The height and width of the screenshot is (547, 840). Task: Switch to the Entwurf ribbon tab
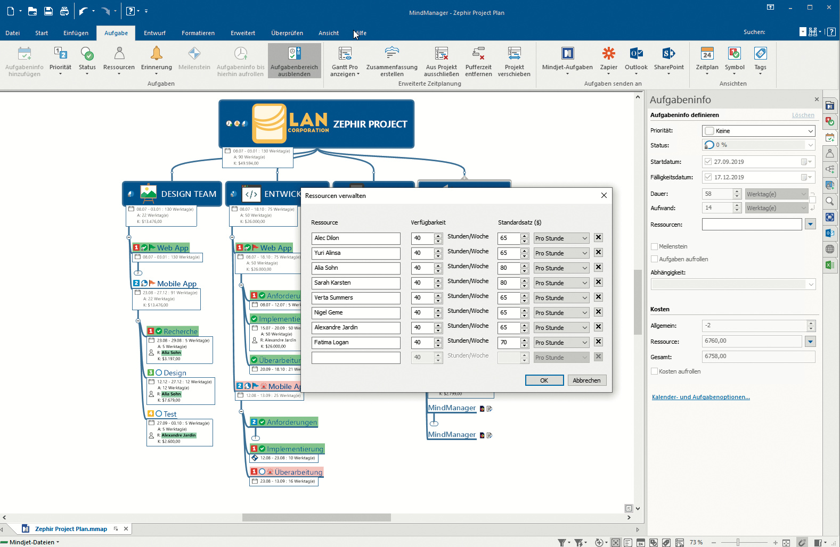pyautogui.click(x=154, y=33)
